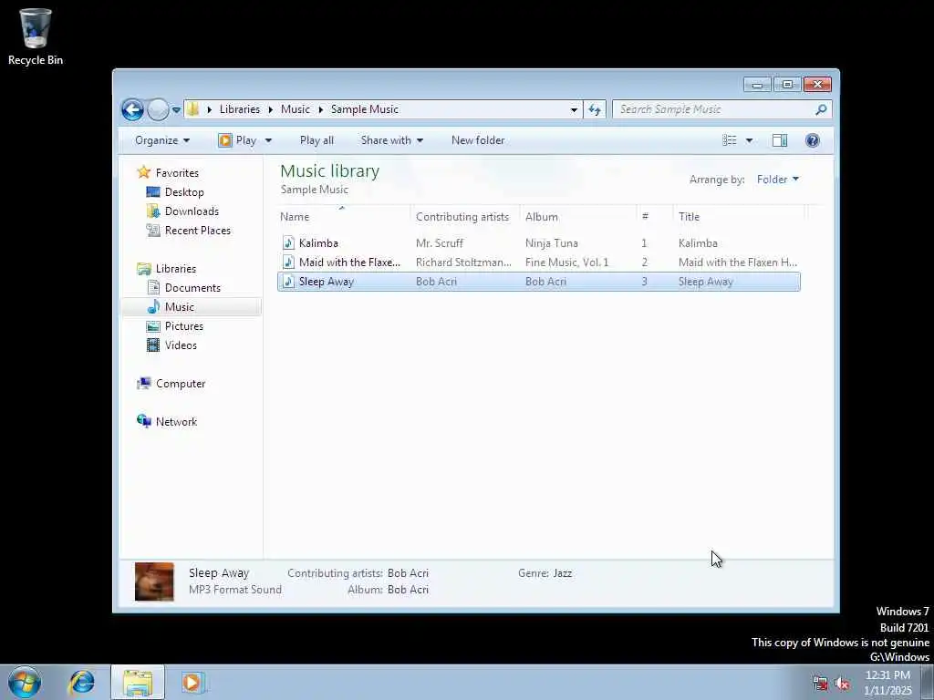The width and height of the screenshot is (934, 700).
Task: Select Libraries in the address breadcrumb
Action: pos(240,109)
